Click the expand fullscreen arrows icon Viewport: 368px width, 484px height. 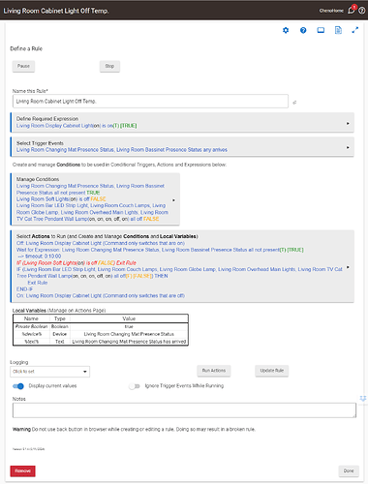tap(355, 30)
